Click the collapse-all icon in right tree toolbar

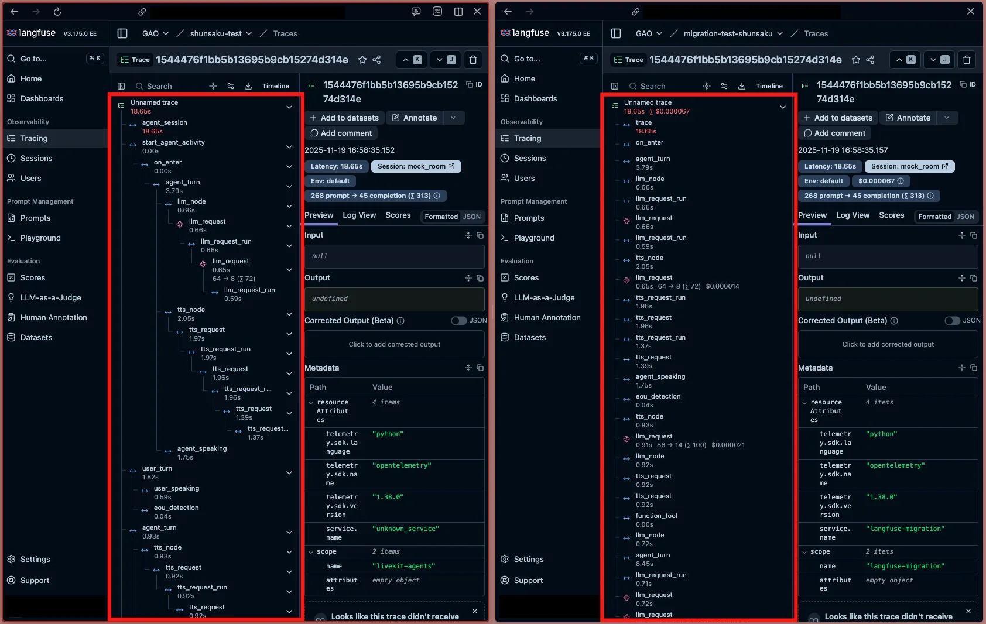(x=707, y=86)
